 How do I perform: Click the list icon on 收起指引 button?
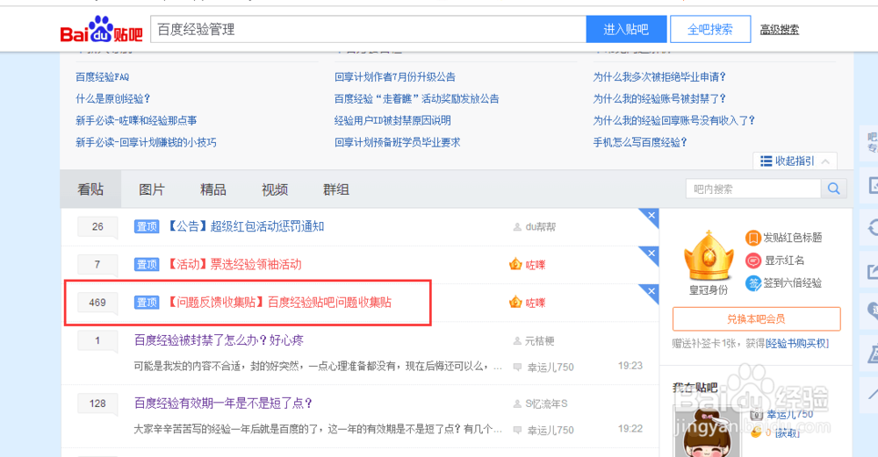coord(766,161)
